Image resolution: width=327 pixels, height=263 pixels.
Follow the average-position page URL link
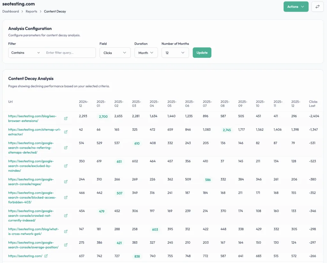pyautogui.click(x=33, y=245)
